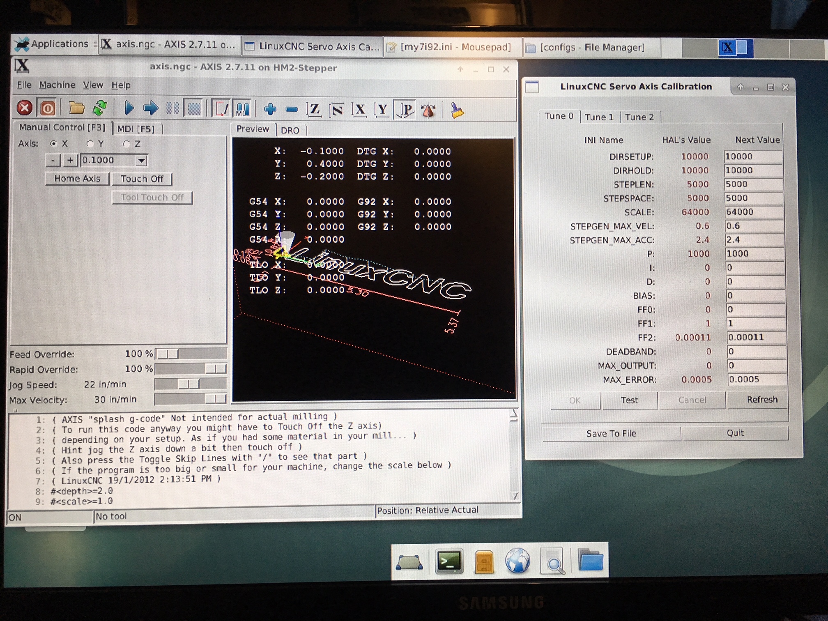
Task: Click the SCALE next value field
Action: point(753,212)
